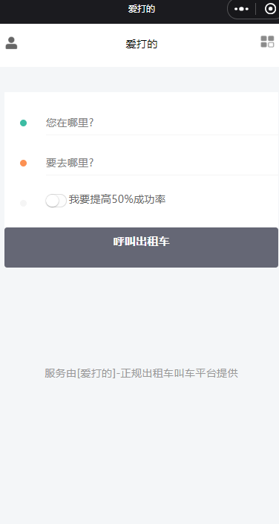Click the divider line under 您在哪里?

click(162, 135)
